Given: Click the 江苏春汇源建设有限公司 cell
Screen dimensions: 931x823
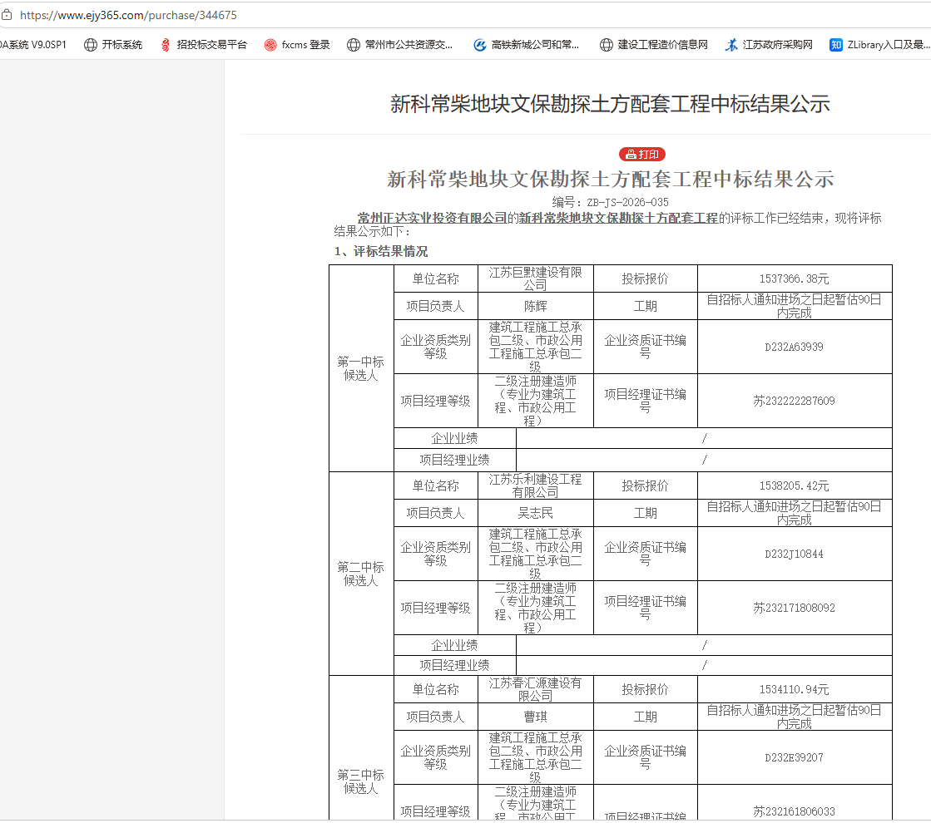Looking at the screenshot, I should coord(536,689).
